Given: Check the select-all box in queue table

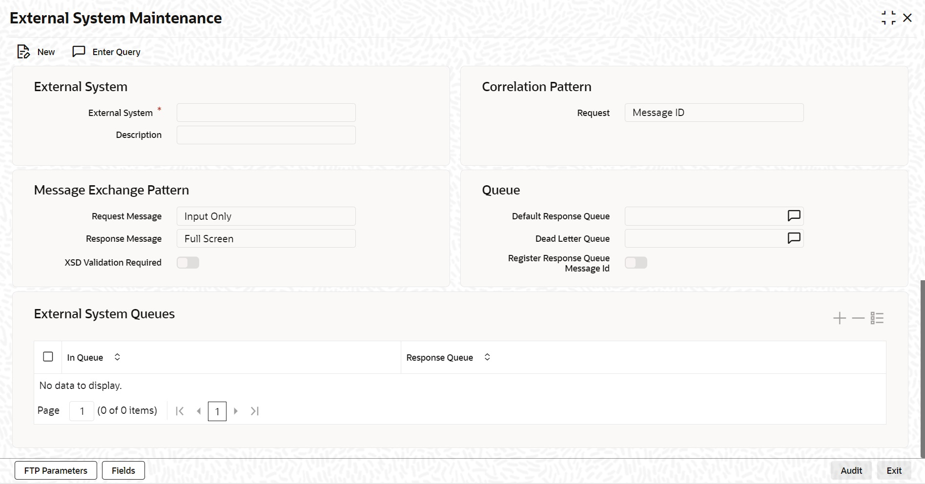Looking at the screenshot, I should coord(48,357).
